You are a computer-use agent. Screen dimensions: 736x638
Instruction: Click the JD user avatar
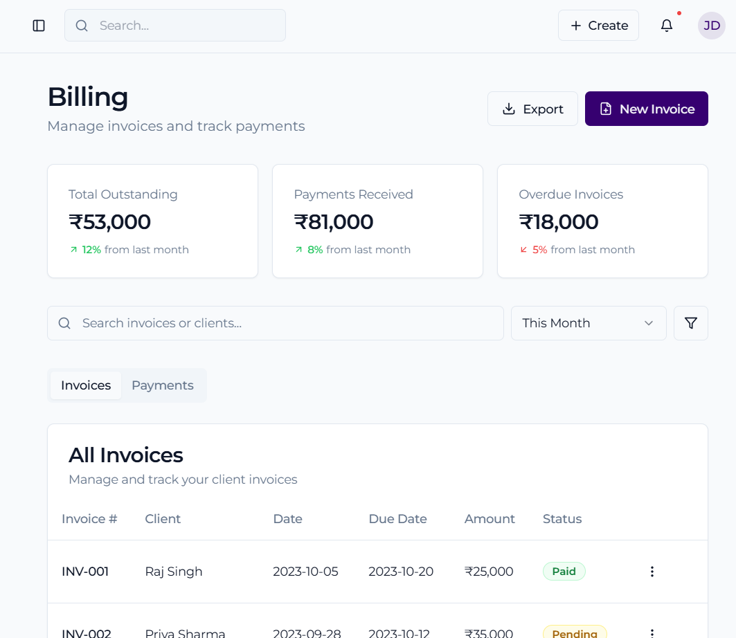tap(711, 26)
